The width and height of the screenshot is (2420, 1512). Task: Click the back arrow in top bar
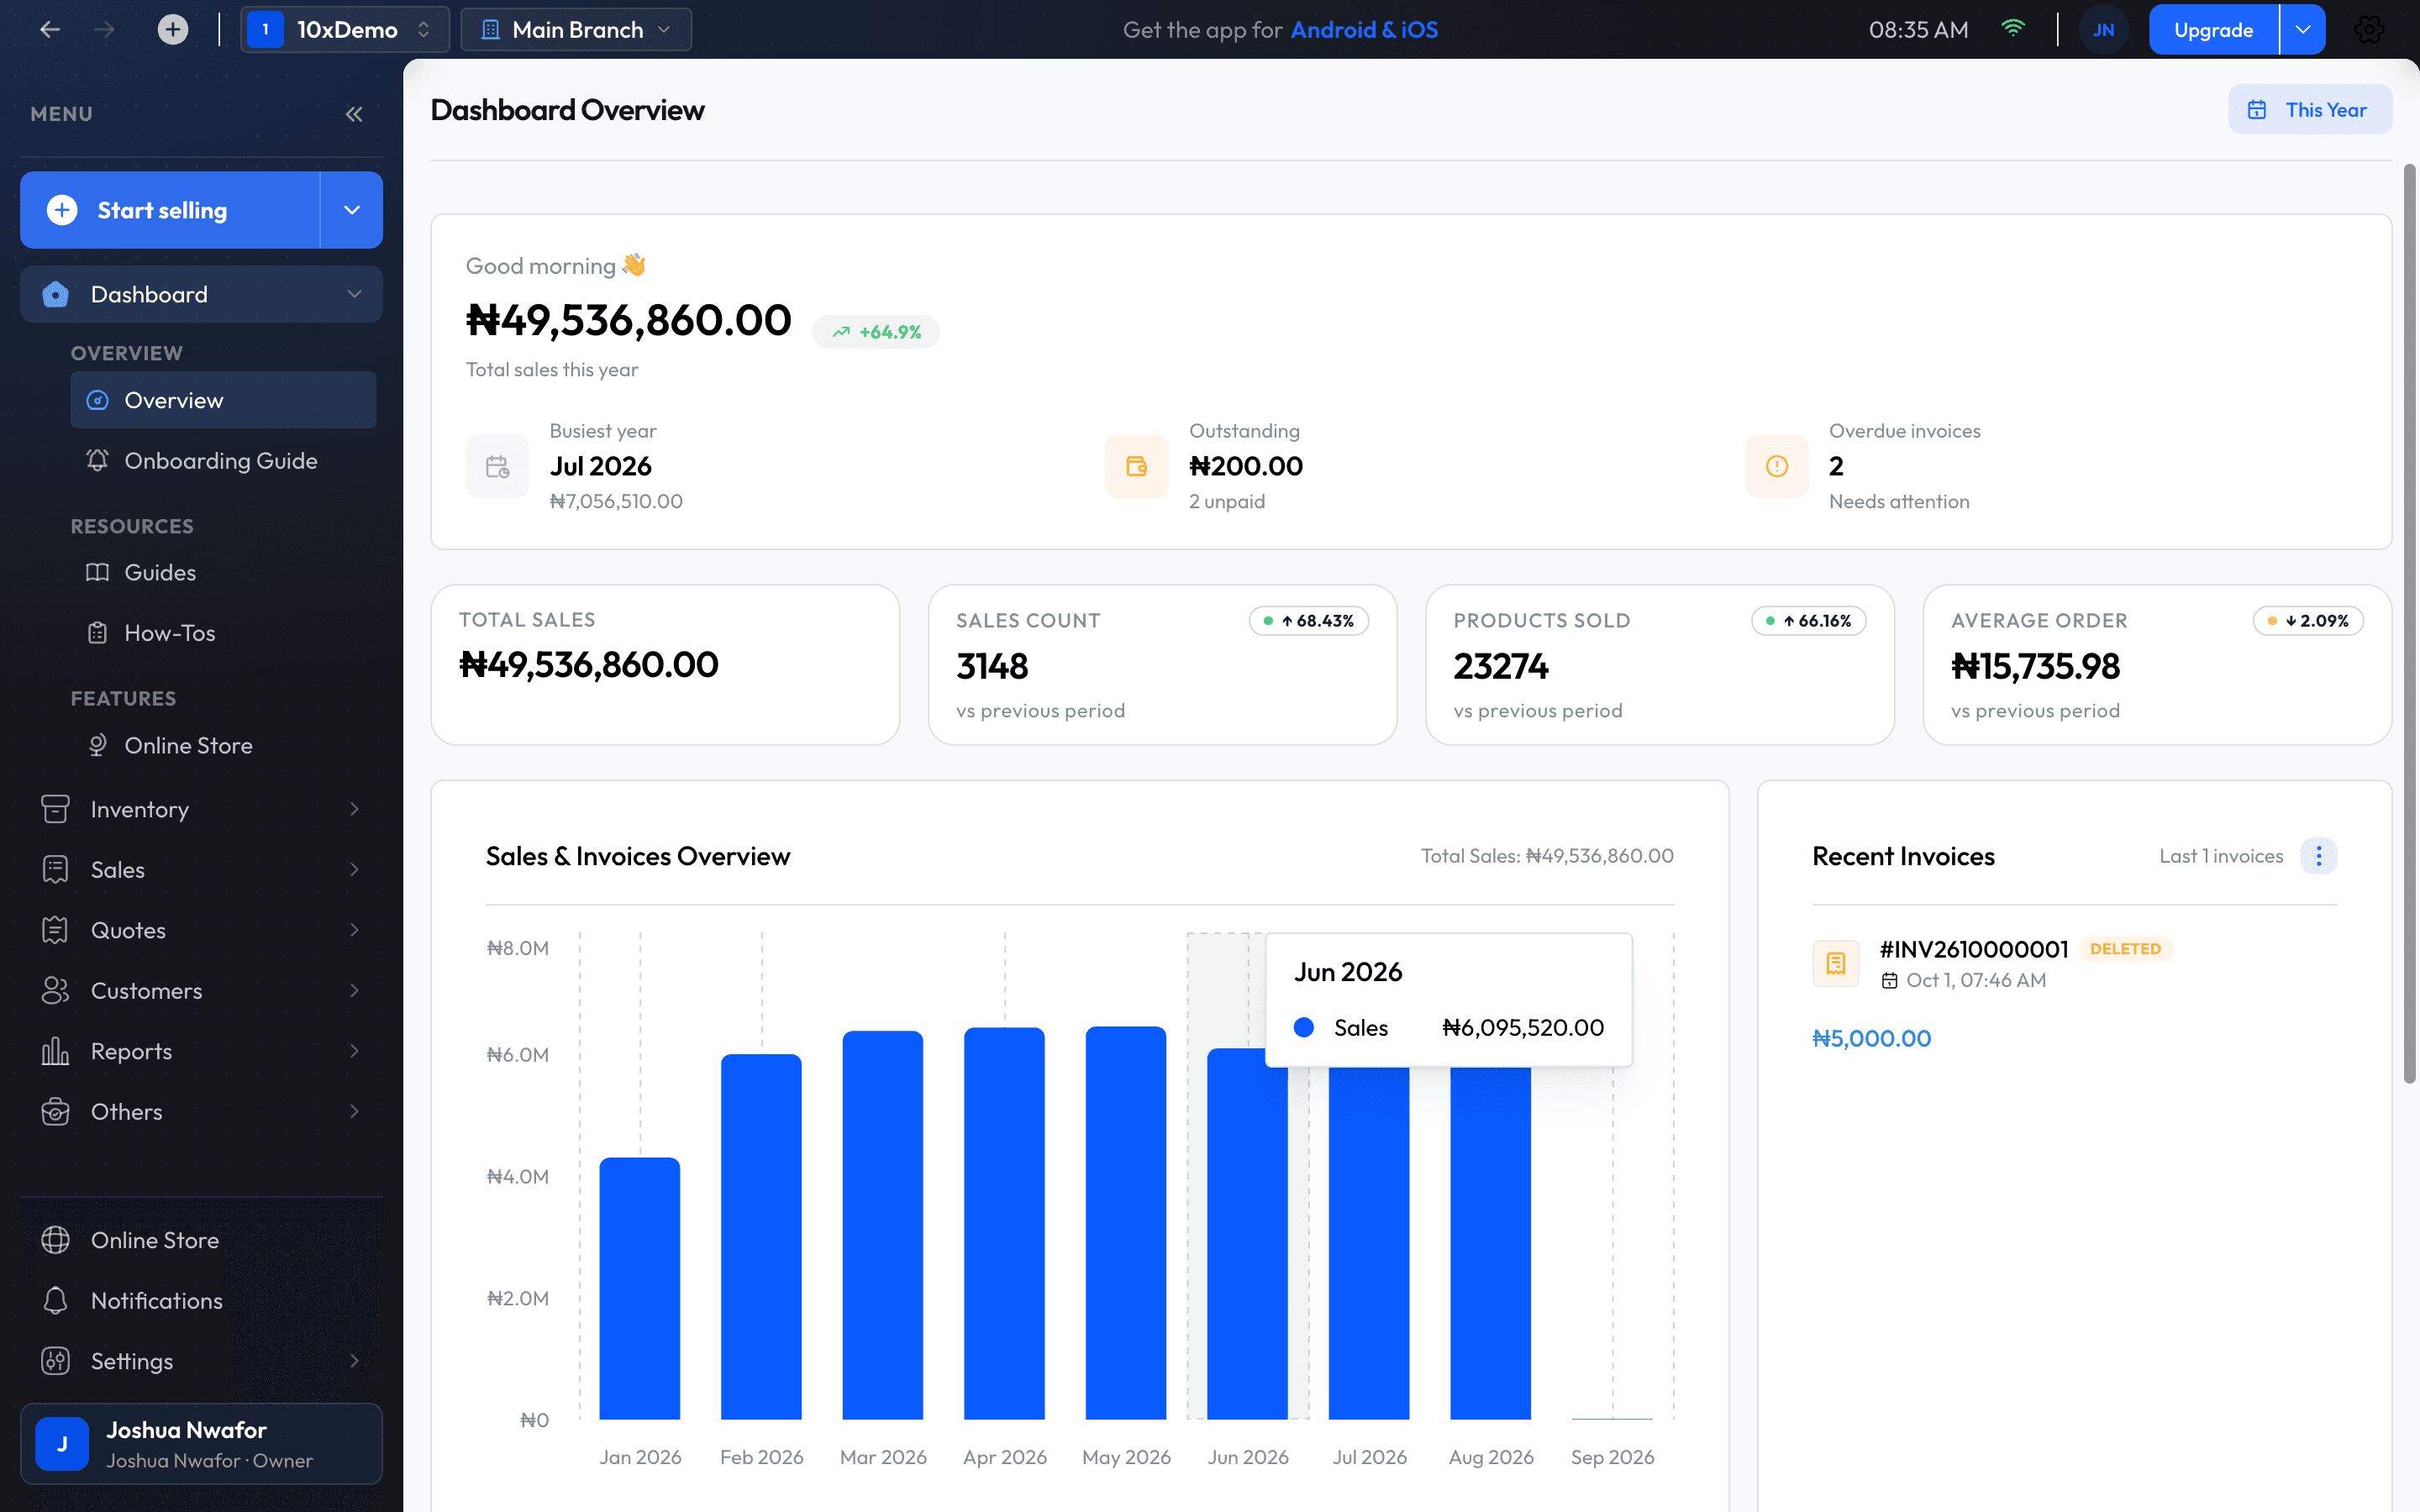pyautogui.click(x=50, y=30)
